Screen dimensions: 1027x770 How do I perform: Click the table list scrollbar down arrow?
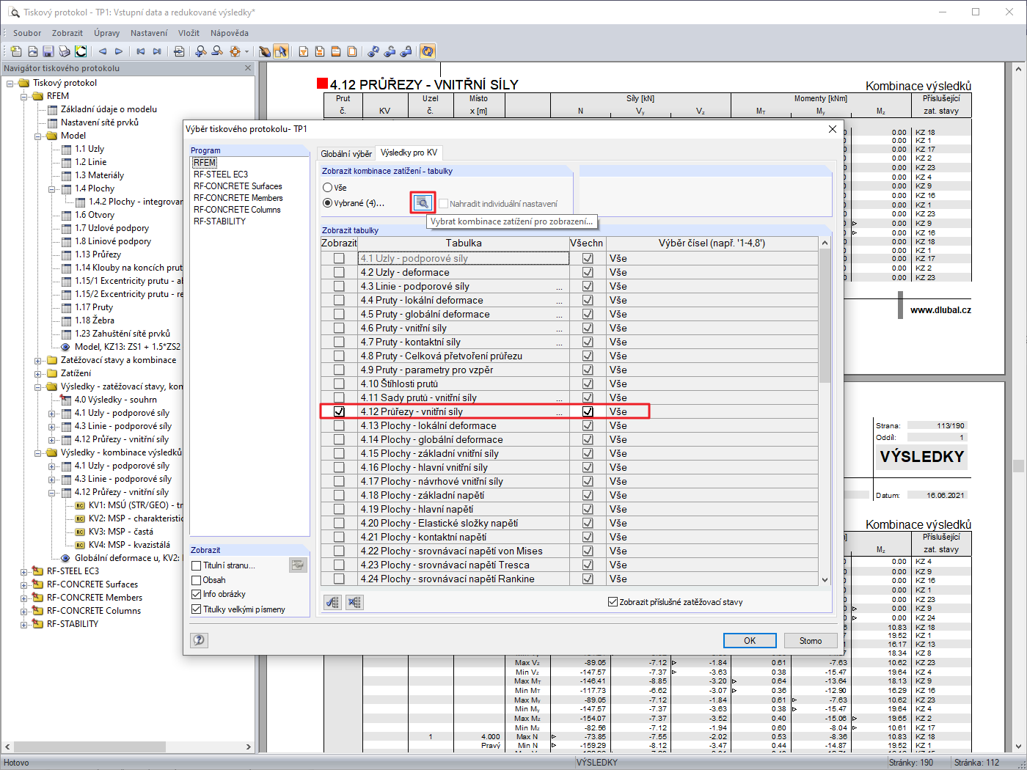click(825, 579)
